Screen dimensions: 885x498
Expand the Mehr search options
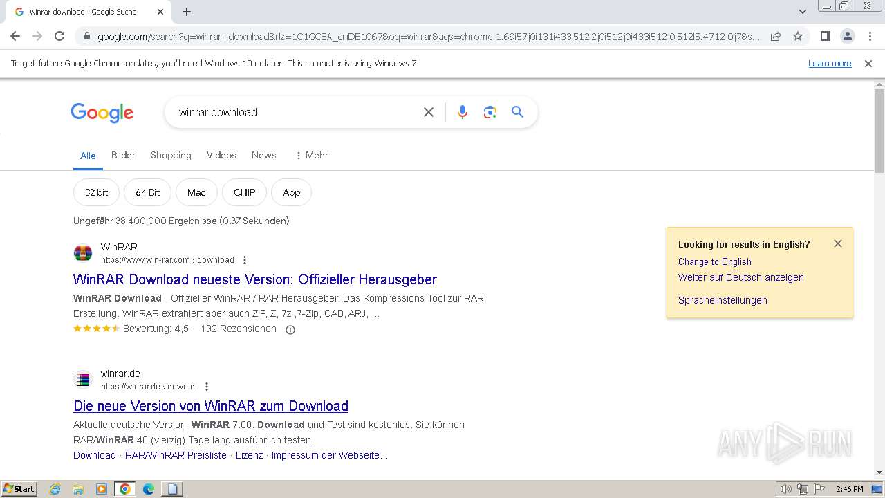pyautogui.click(x=312, y=155)
